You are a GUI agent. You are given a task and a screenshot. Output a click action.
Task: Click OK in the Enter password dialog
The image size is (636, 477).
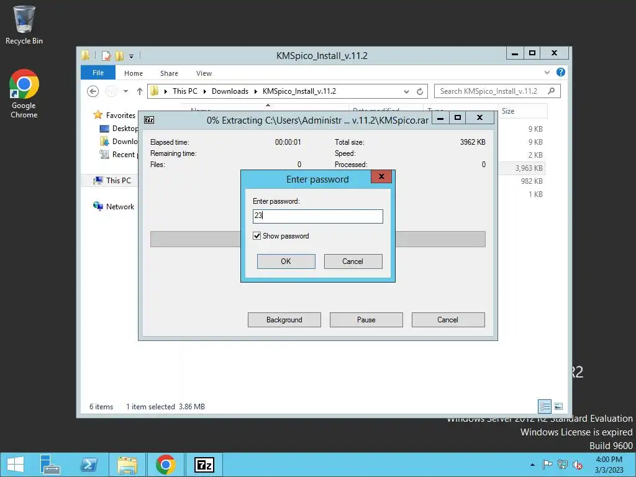(286, 261)
